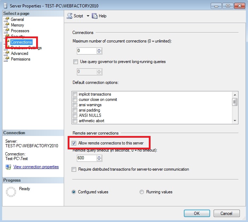Click the Advanced page icon

pyautogui.click(x=6, y=53)
